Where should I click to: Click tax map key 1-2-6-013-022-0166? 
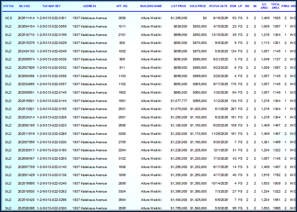(52, 35)
